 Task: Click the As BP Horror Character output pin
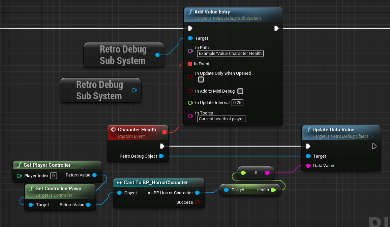(198, 193)
